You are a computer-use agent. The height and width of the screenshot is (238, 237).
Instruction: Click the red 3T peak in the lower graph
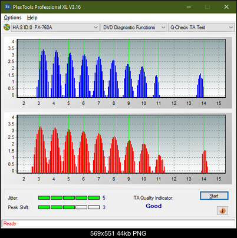pyautogui.click(x=40, y=150)
